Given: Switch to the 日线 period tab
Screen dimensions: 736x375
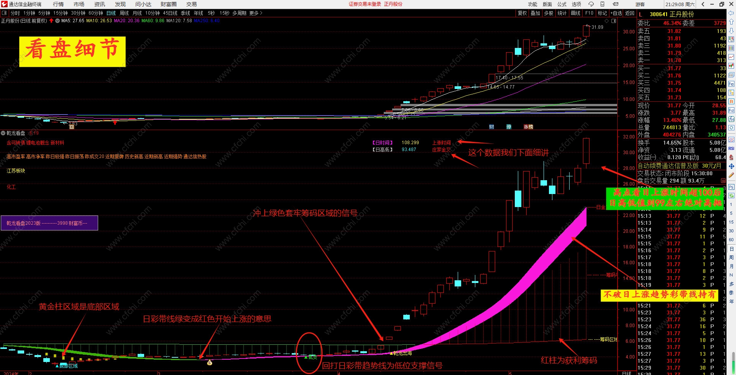Looking at the screenshot, I should click(111, 13).
